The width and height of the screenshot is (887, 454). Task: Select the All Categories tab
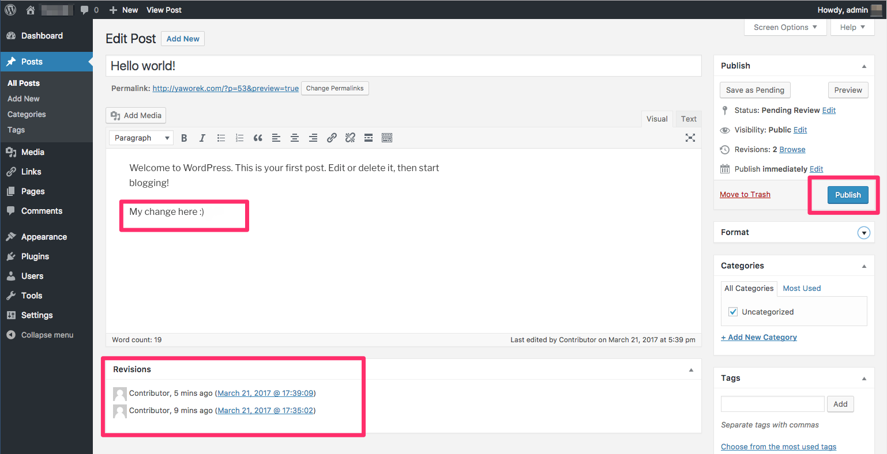[x=749, y=288]
